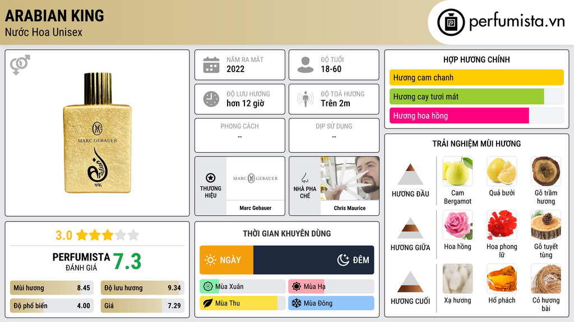This screenshot has width=574, height=322.
Task: Click the Marc Gebauer brand name text
Action: [x=256, y=208]
